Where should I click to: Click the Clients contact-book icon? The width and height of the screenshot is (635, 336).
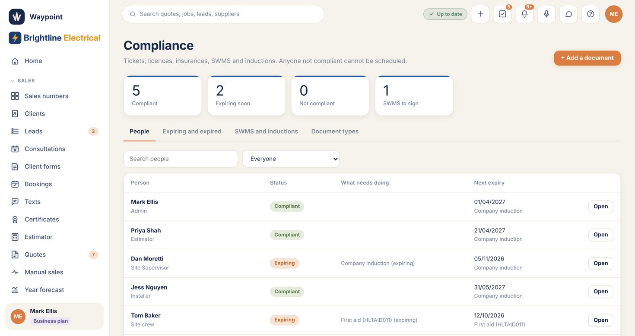(x=15, y=114)
